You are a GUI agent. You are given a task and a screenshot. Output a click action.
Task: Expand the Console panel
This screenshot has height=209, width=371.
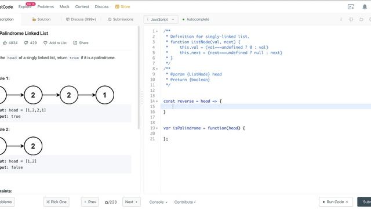tap(158, 202)
